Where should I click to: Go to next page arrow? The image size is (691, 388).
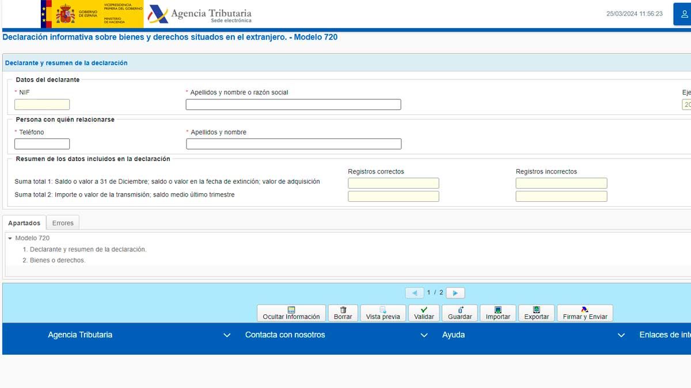(455, 293)
